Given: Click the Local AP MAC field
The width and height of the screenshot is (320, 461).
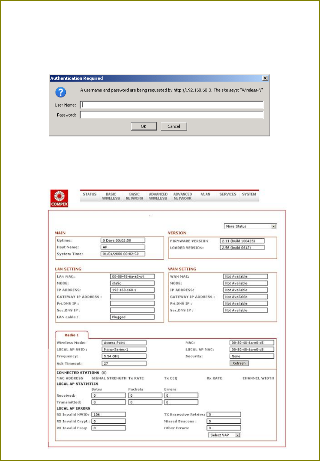Looking at the screenshot, I should (x=252, y=349).
